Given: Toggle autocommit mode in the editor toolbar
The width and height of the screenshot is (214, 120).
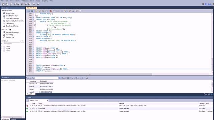Looking at the screenshot, I should [x=66, y=11].
